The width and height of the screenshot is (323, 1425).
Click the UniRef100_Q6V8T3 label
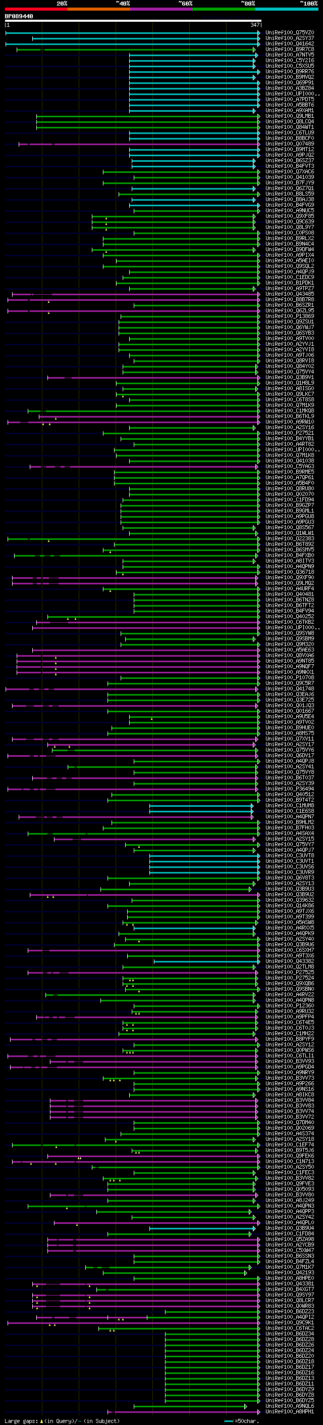pyautogui.click(x=289, y=878)
